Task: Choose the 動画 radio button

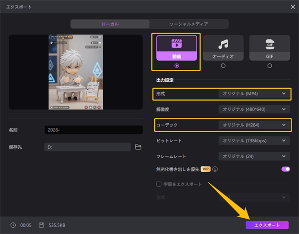Action: click(176, 66)
